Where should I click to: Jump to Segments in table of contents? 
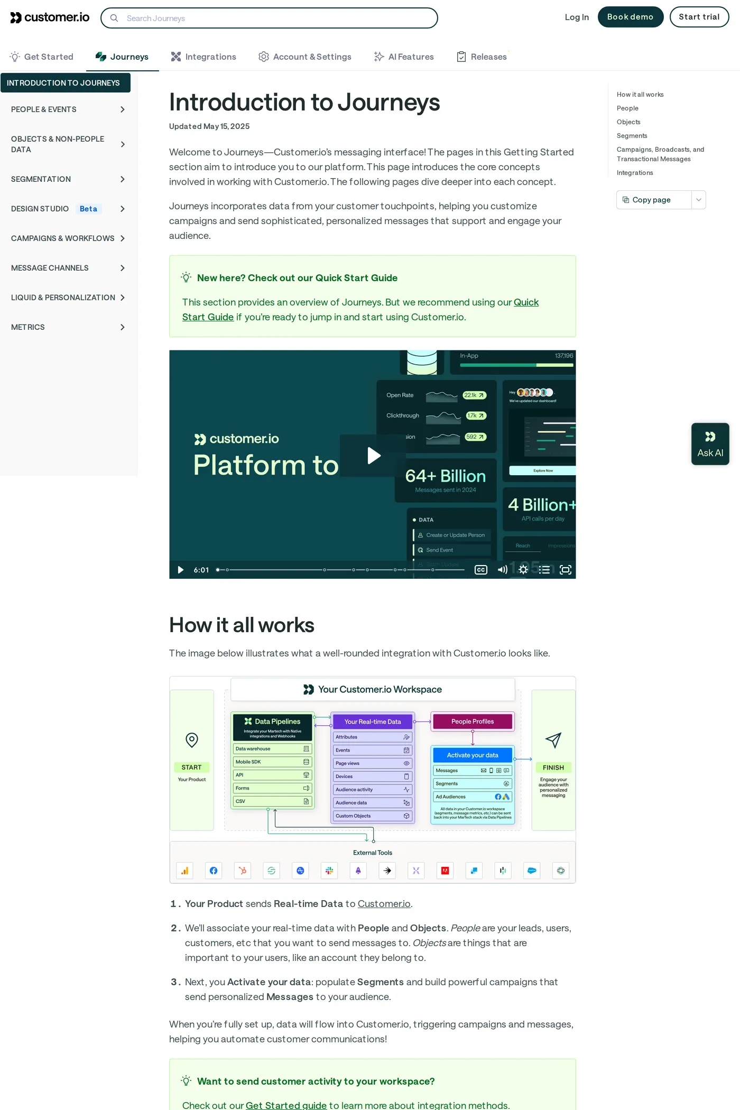(x=632, y=136)
